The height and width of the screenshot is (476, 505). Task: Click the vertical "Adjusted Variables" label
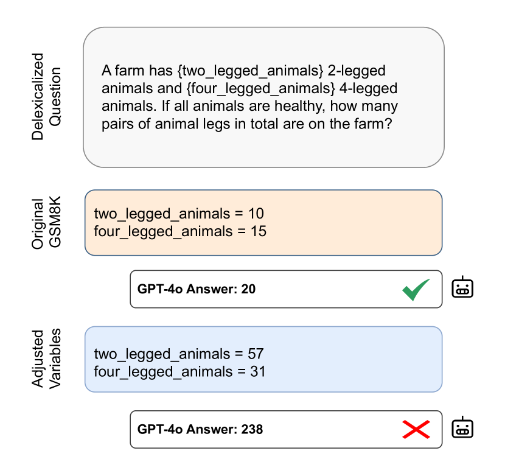(46, 359)
